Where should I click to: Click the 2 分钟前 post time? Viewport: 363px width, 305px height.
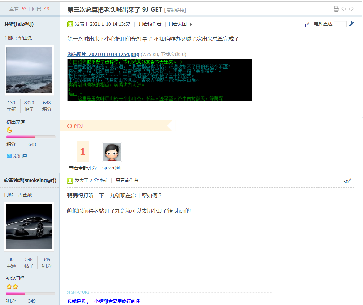(99, 180)
